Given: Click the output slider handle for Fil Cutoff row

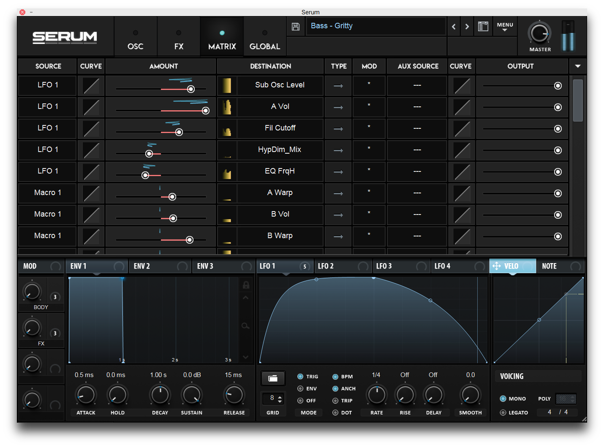Looking at the screenshot, I should (x=558, y=129).
